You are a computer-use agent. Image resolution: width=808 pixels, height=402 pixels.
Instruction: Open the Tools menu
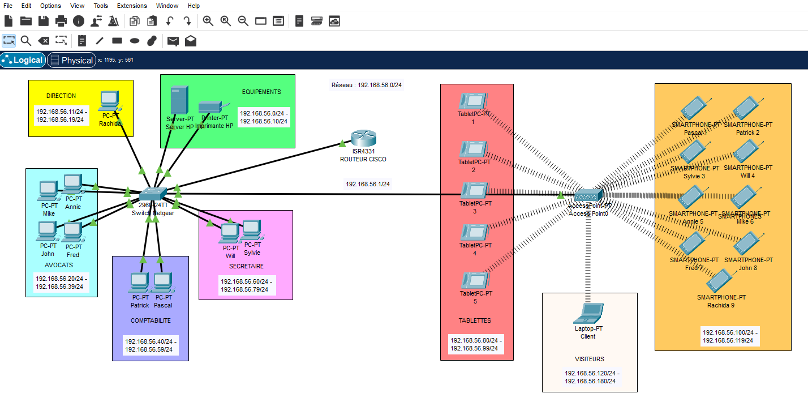click(x=101, y=6)
